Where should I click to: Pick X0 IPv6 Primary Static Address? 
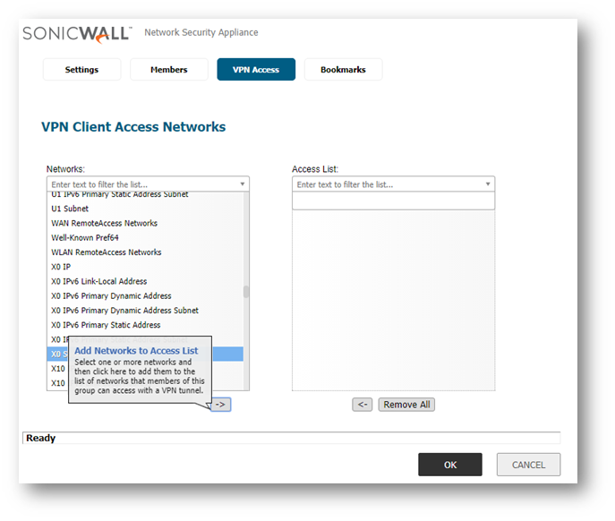coord(106,325)
